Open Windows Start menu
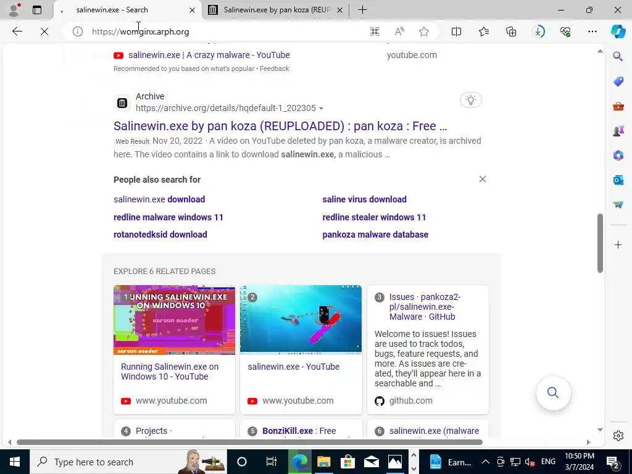 [x=15, y=462]
